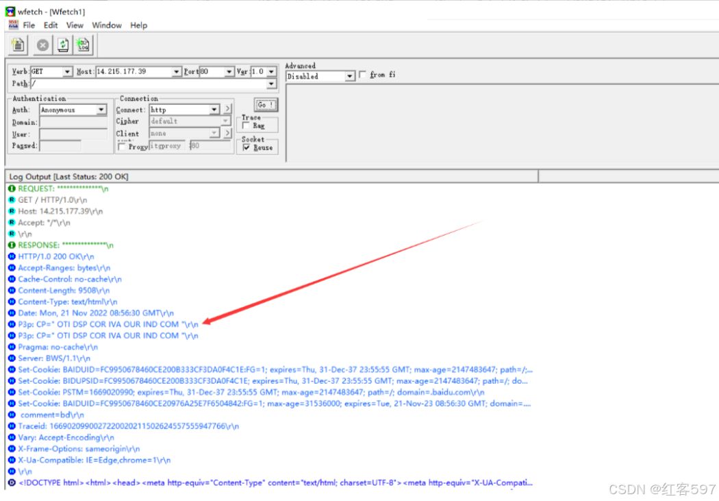Select the 'Set-Cookie: BIDUPSID' log line
719x501 pixels.
tap(273, 381)
